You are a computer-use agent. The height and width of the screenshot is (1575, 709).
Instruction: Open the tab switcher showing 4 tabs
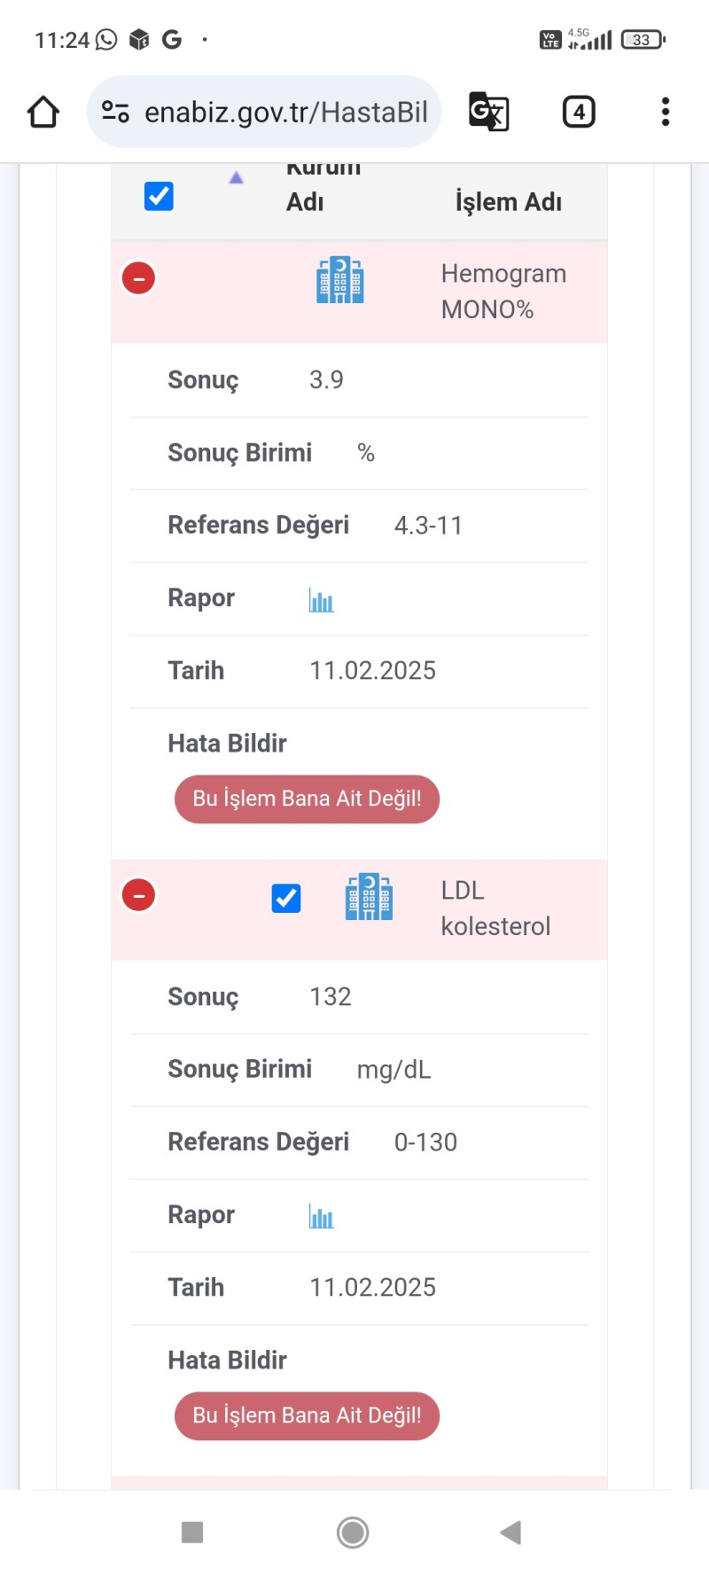point(579,112)
